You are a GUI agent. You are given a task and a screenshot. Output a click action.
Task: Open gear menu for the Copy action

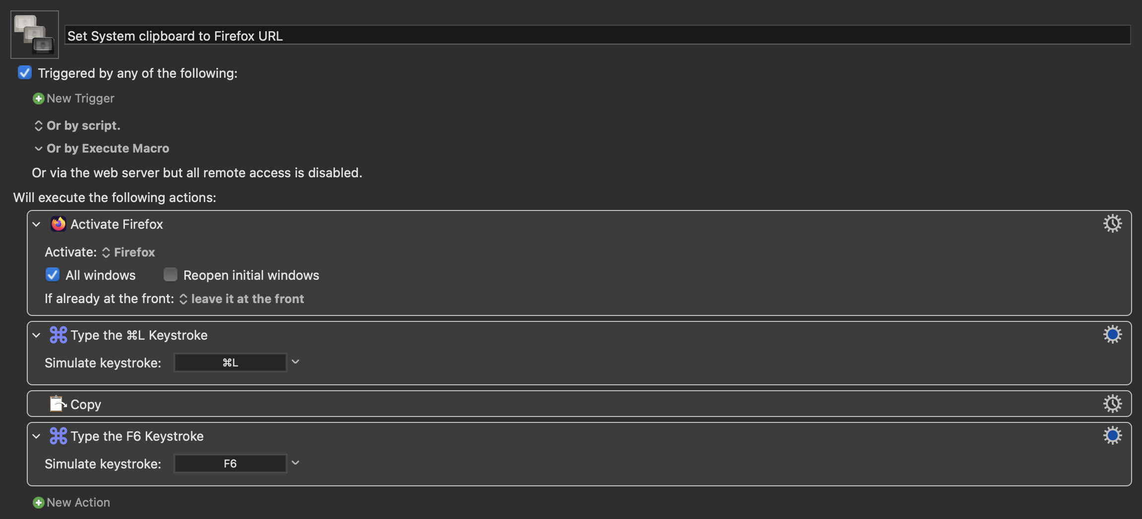(x=1112, y=404)
